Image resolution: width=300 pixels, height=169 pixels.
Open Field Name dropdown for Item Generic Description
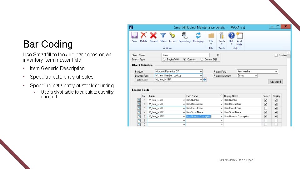pyautogui.click(x=222, y=116)
